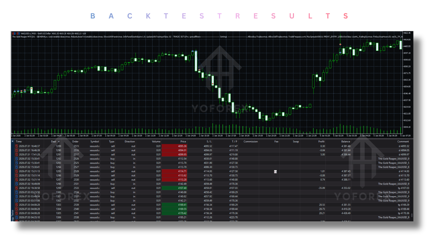Viewport: 438px width, 246px height.
Task: Click comment 'The Gold Reaper_XAUUSD_8'
Action: tap(394, 167)
